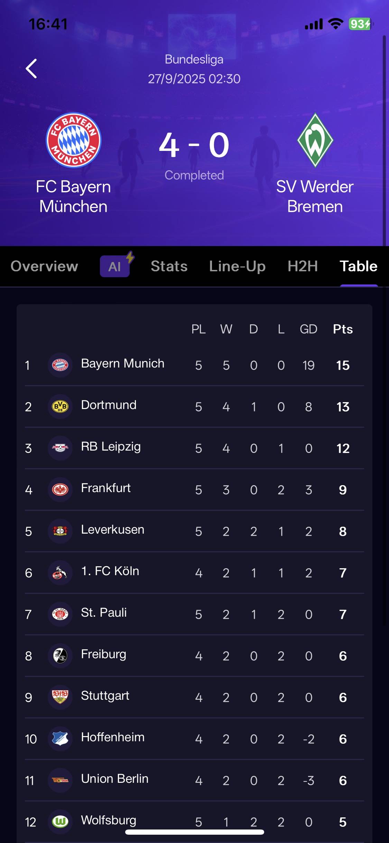
Task: Tap the Frankfurt eagle logo
Action: point(60,489)
